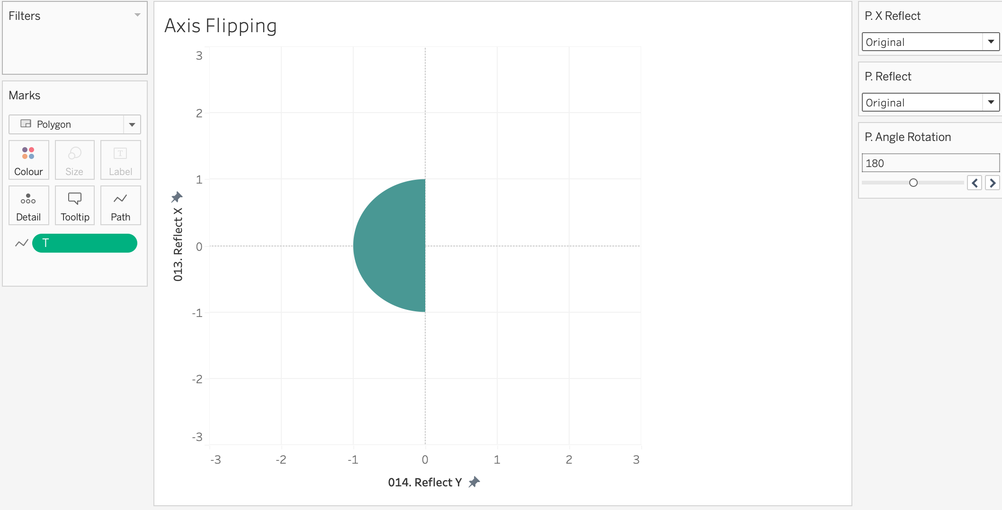Screen dimensions: 1002x510
Task: Open the Path marks card
Action: [x=120, y=205]
